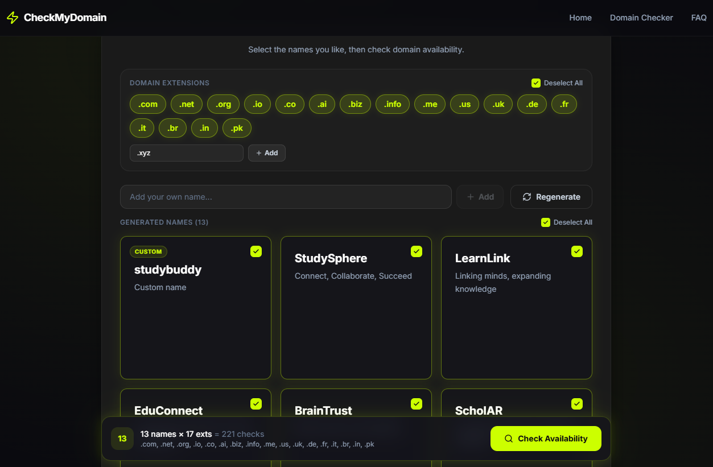Select the EduConnect name title
This screenshot has height=467, width=713.
168,411
